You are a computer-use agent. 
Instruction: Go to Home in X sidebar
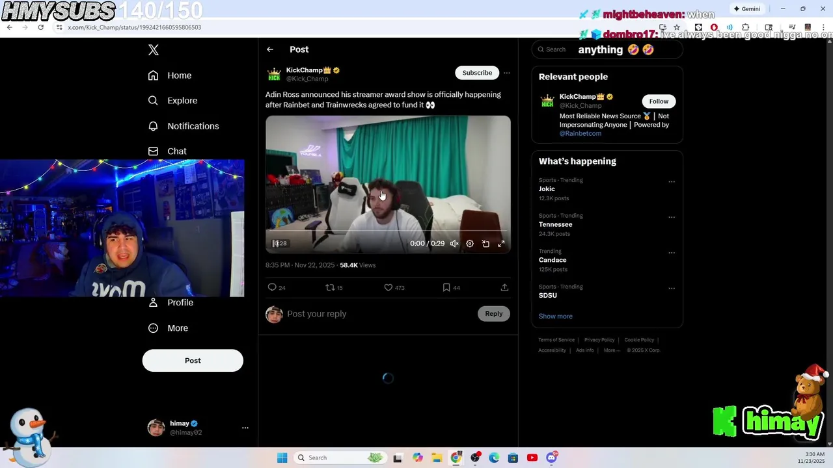click(170, 75)
